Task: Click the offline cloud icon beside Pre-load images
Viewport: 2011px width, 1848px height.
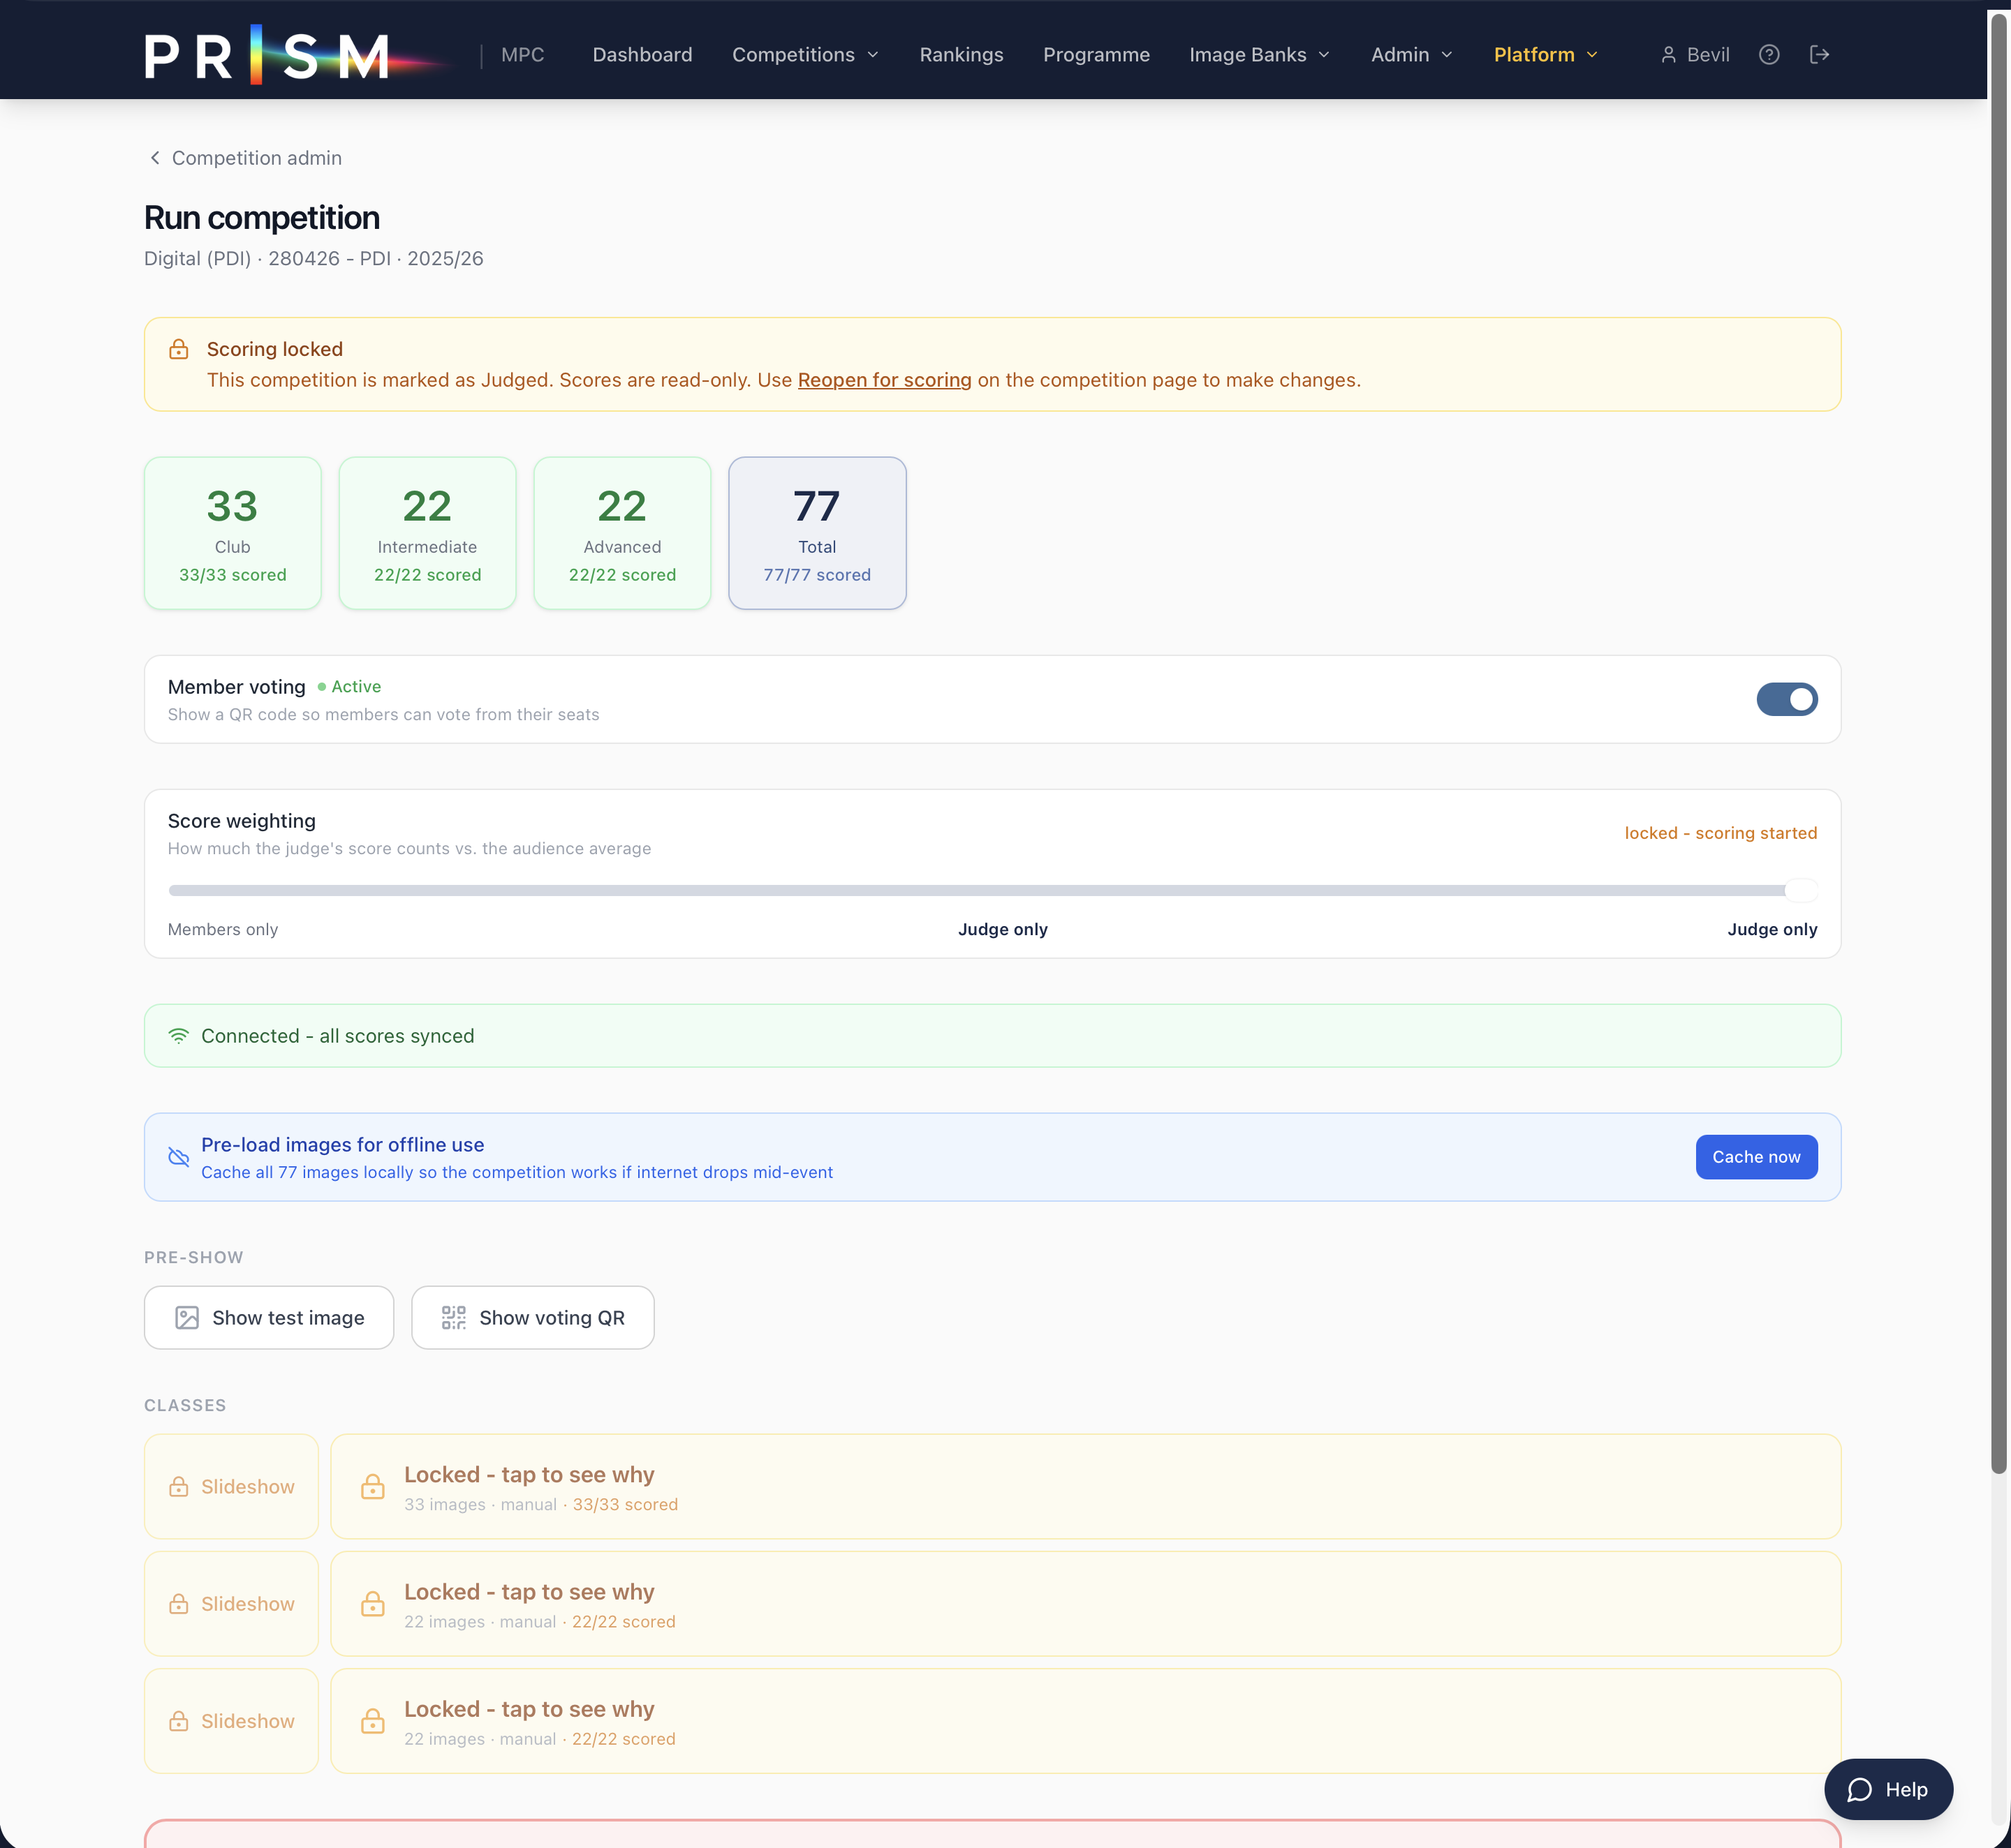Action: (x=179, y=1157)
